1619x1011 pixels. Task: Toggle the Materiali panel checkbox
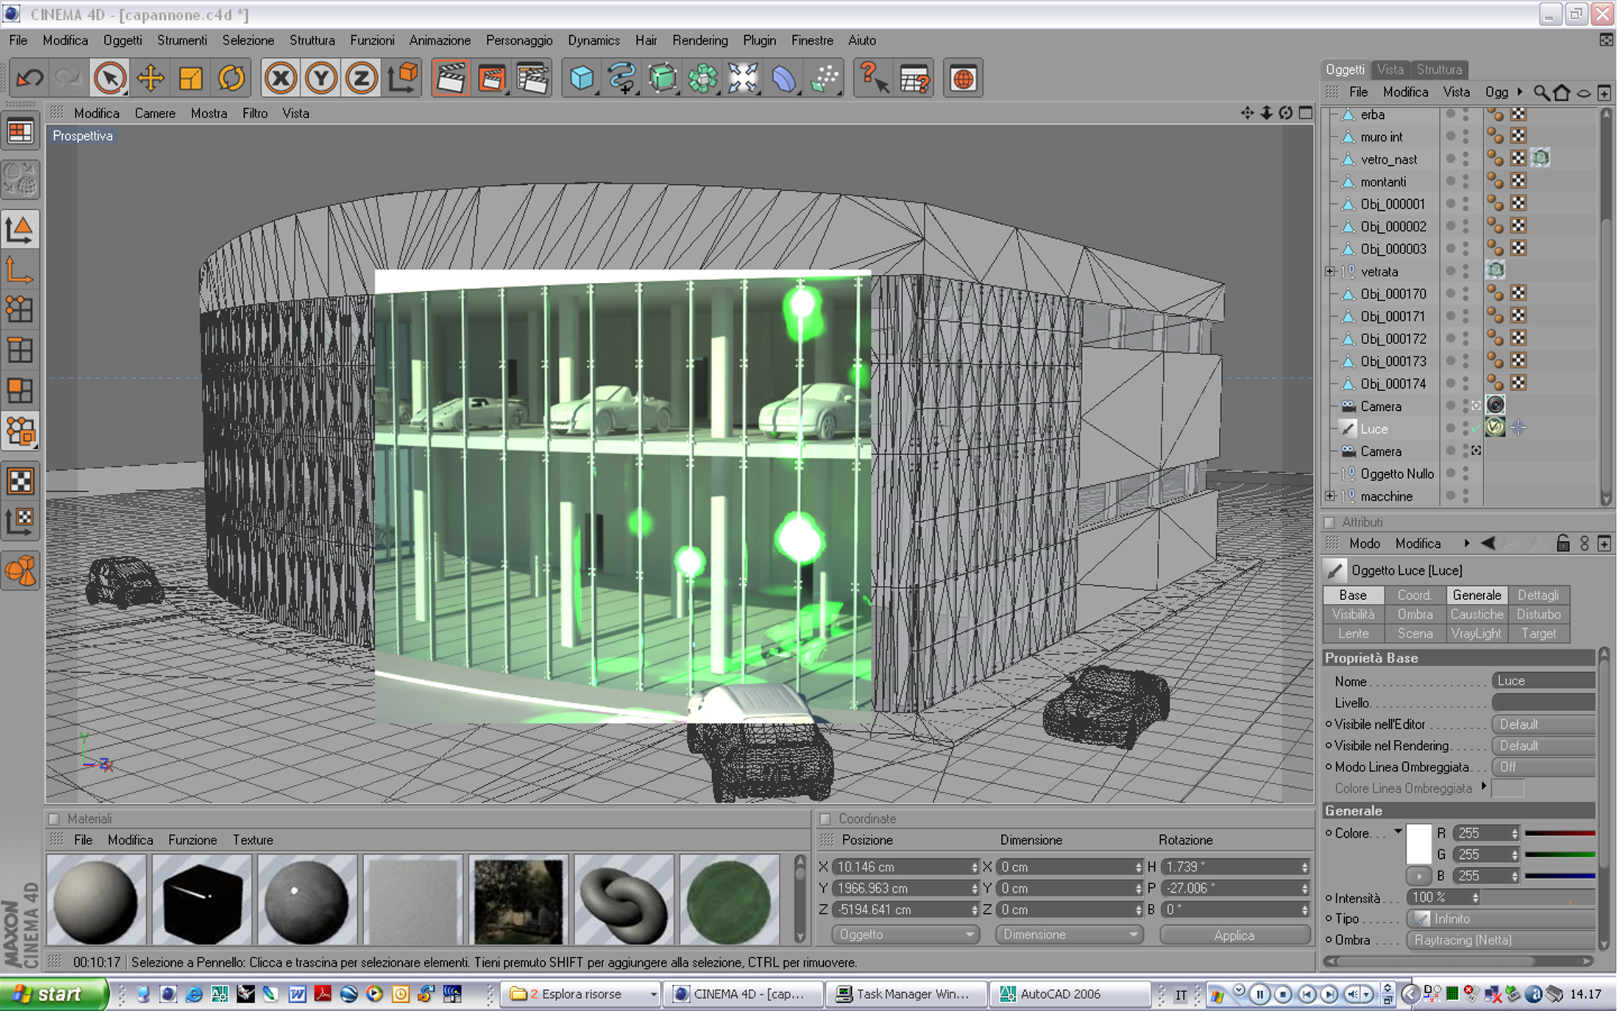point(55,819)
